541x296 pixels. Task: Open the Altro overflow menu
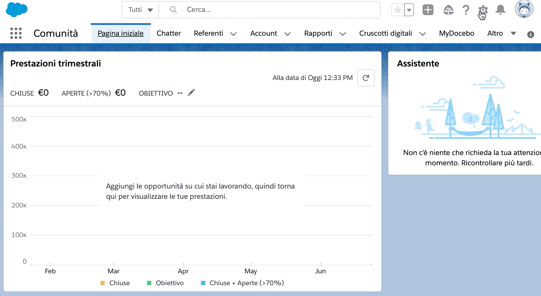[502, 33]
